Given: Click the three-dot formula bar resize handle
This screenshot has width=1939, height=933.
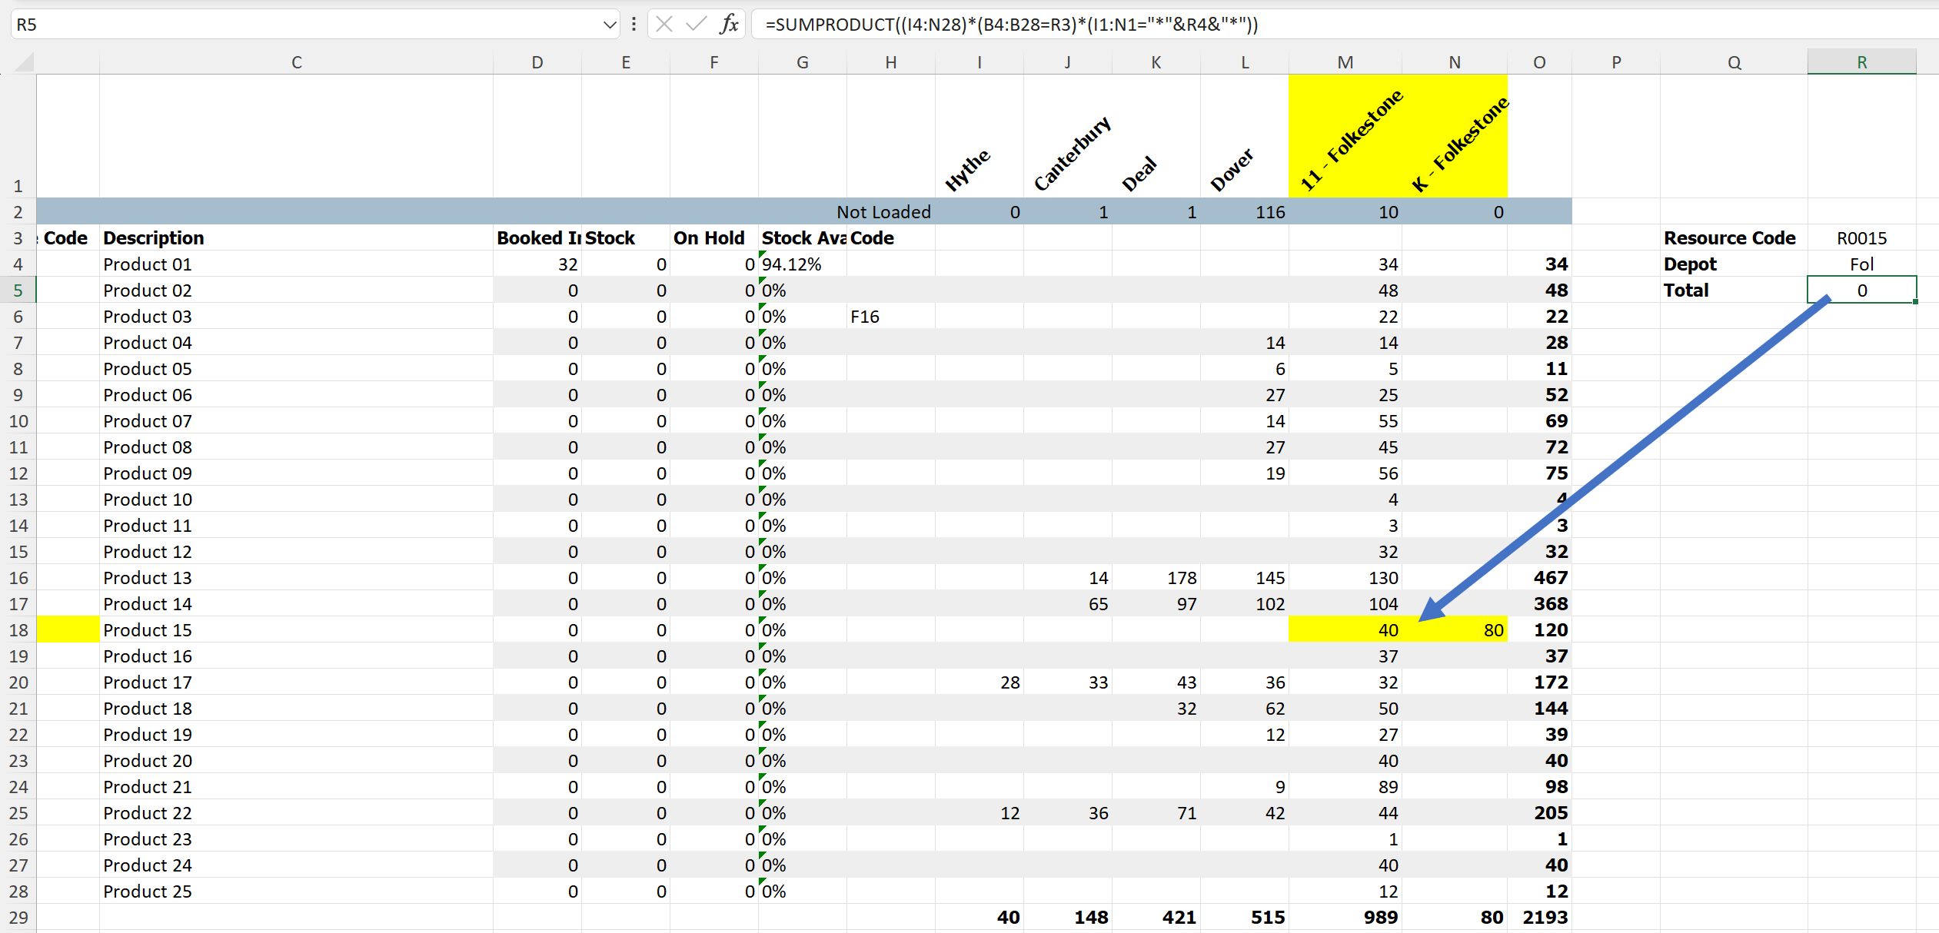Looking at the screenshot, I should 634,24.
